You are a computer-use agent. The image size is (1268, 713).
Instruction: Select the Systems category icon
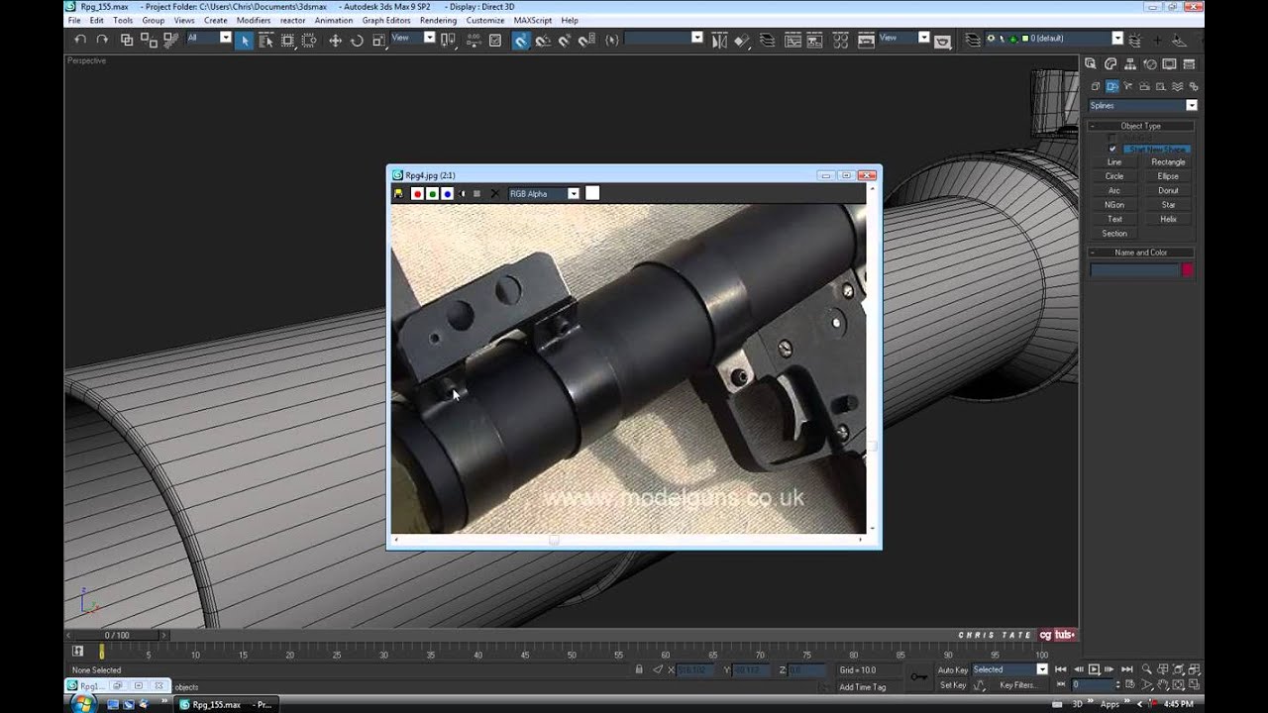(x=1193, y=87)
